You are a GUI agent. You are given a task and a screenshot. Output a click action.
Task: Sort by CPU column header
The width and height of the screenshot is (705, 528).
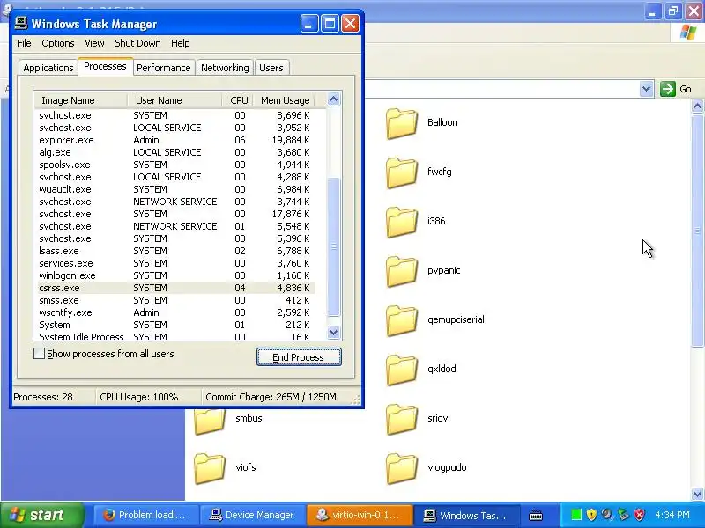238,100
